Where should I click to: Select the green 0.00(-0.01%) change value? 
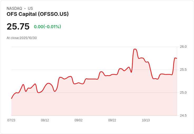[47, 27]
